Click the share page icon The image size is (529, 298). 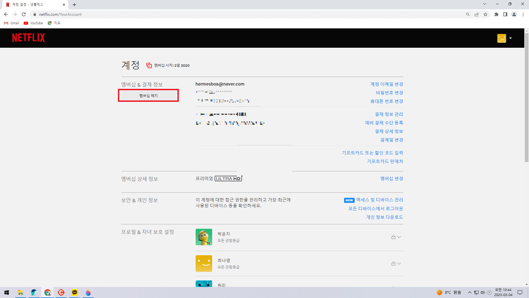477,14
